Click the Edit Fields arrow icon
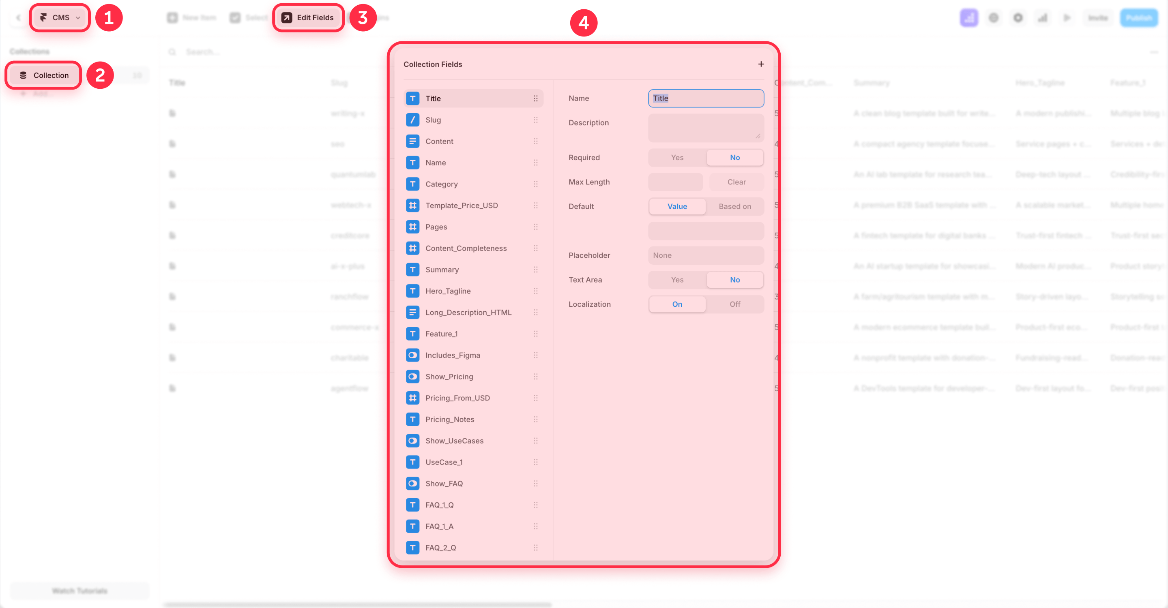Screen dimensions: 1168x608 (x=286, y=17)
